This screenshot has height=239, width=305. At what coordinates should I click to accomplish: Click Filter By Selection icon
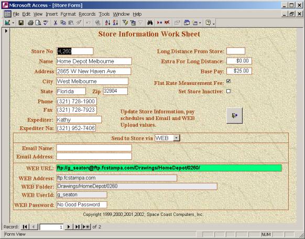[x=125, y=23]
